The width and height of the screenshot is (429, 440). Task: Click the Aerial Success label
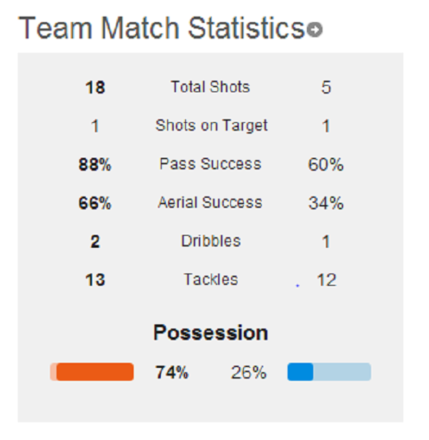[210, 202]
